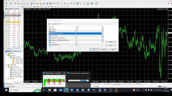Confirm the dialog with OK

94,49
